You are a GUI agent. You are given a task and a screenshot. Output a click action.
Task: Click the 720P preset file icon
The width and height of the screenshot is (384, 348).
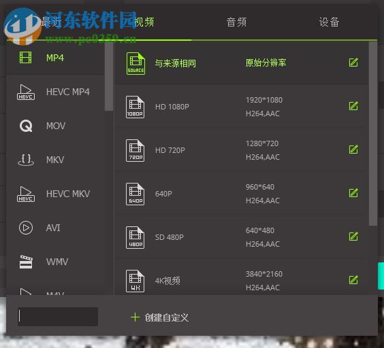135,150
